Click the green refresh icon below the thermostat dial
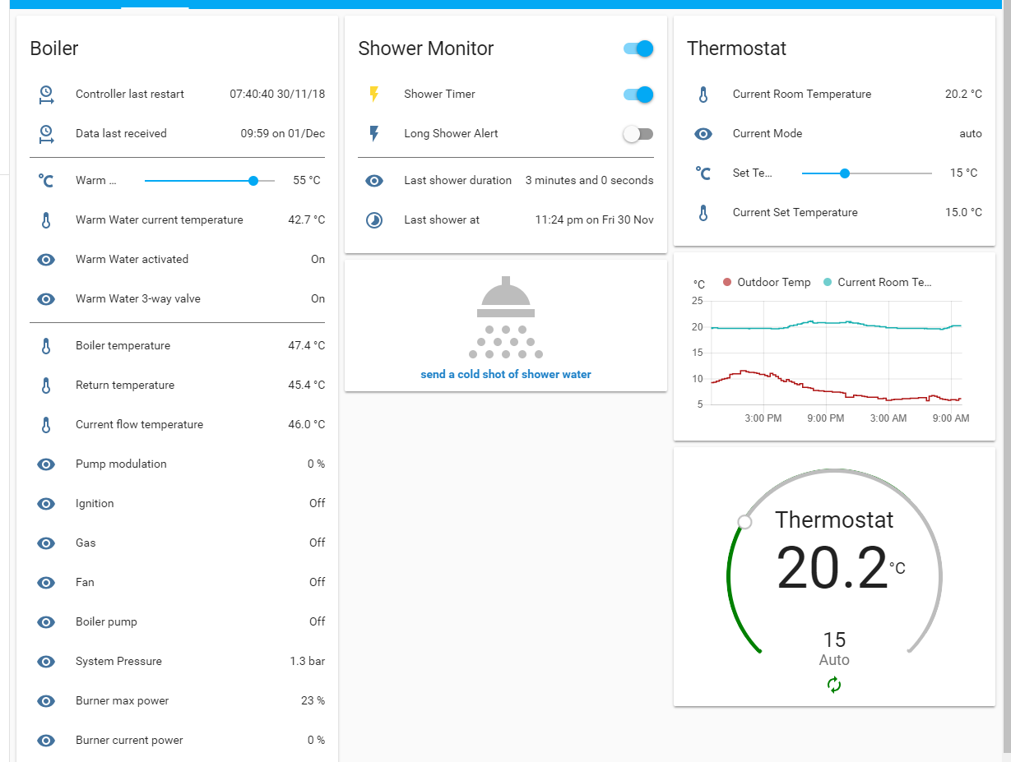 pyautogui.click(x=834, y=684)
